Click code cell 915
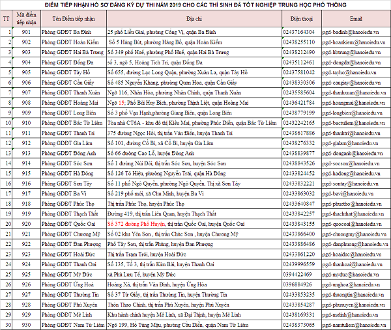This screenshot has width=391, height=330. click(x=26, y=173)
